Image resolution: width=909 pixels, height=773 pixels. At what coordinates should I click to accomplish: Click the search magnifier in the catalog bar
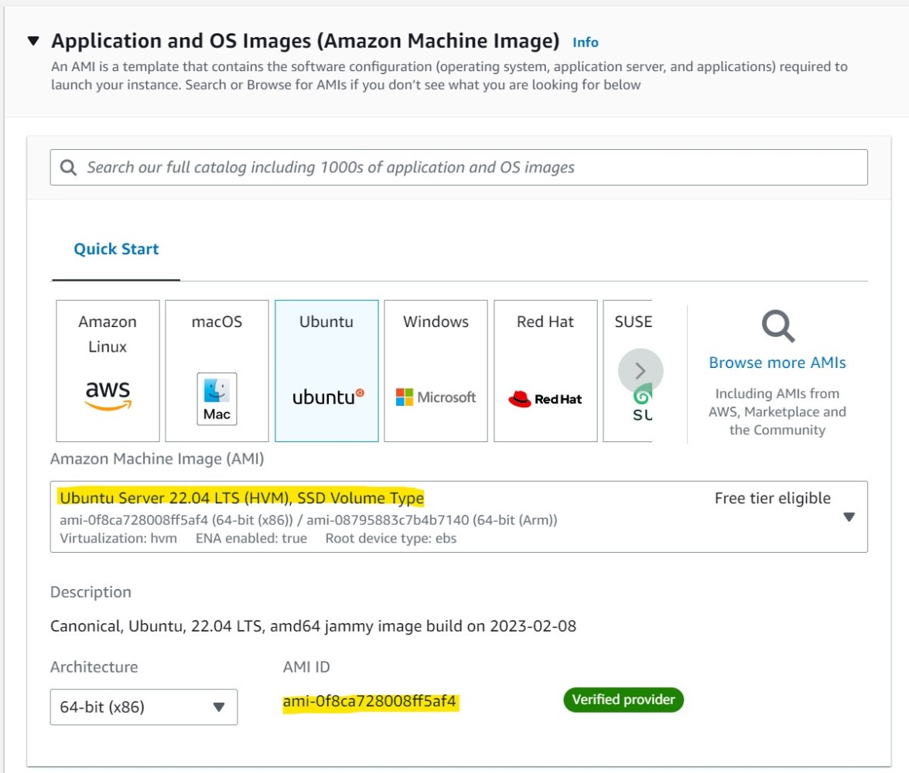tap(70, 167)
